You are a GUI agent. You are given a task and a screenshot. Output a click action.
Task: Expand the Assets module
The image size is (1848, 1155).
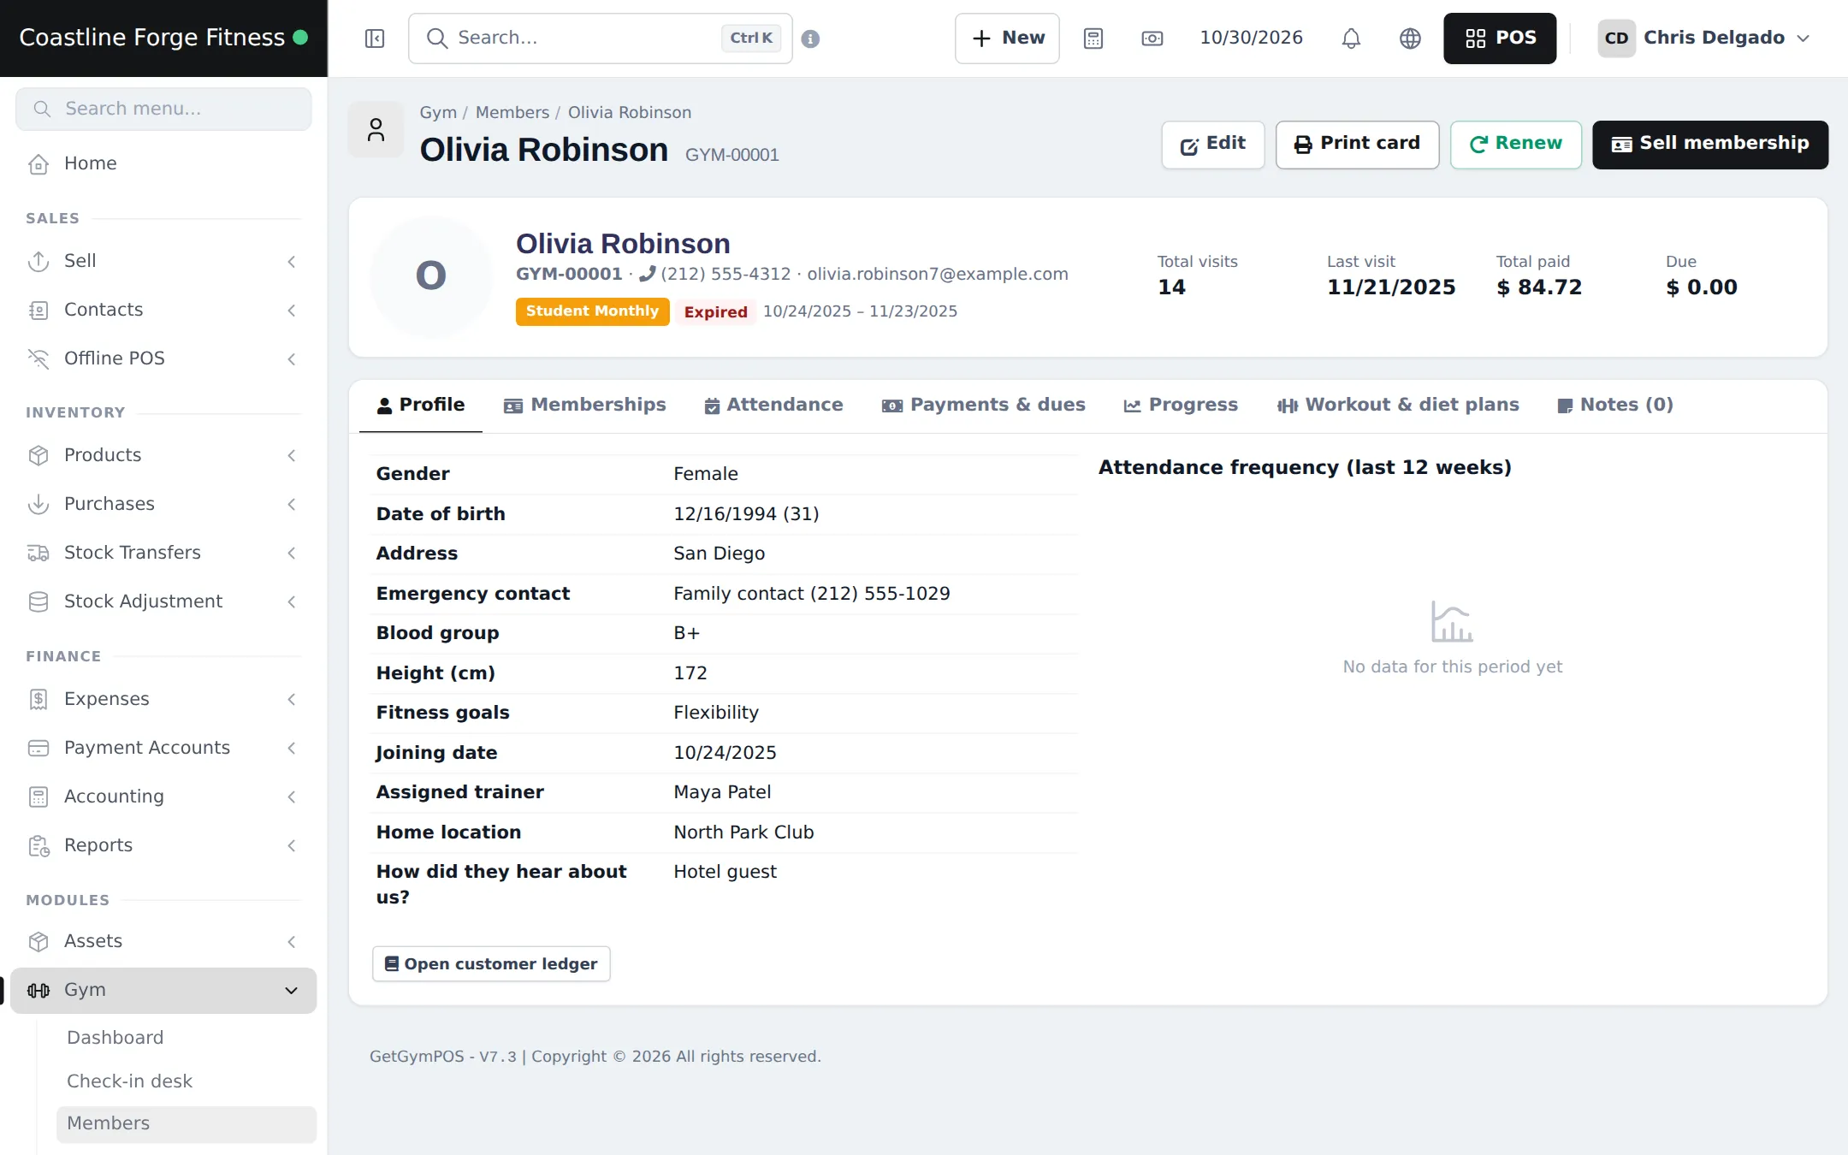tap(163, 941)
